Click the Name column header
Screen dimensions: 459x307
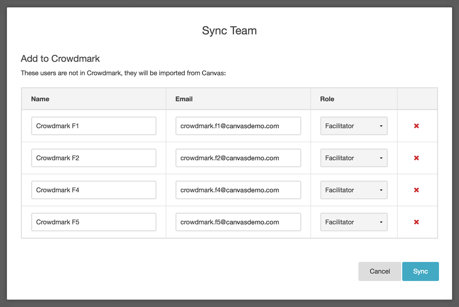(40, 98)
